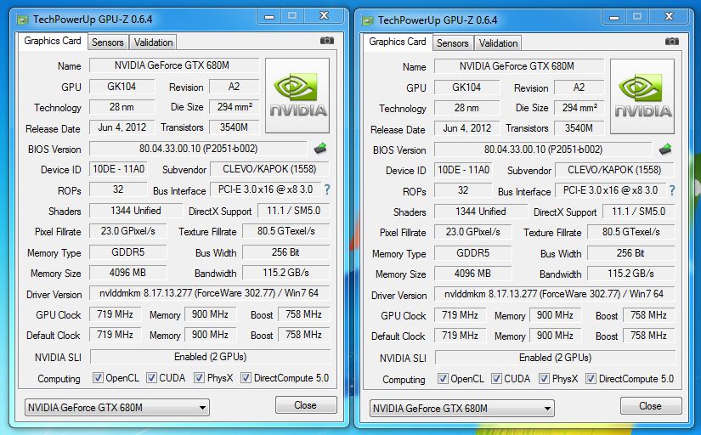This screenshot has height=435, width=701.
Task: Switch to Validation tab in left window
Action: [x=153, y=42]
